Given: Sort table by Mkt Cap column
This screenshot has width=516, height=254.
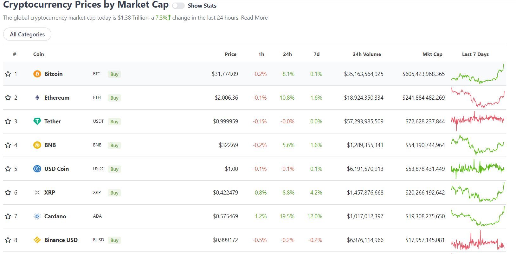Looking at the screenshot, I should pos(432,54).
